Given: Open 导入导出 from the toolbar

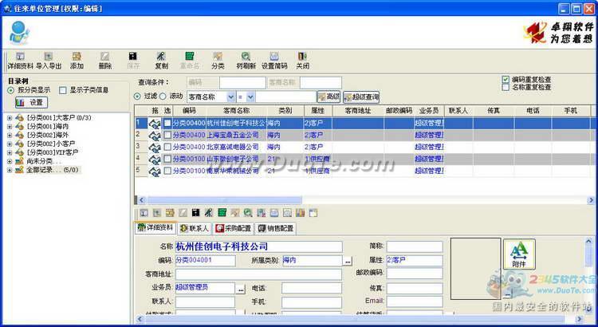Looking at the screenshot, I should click(48, 60).
